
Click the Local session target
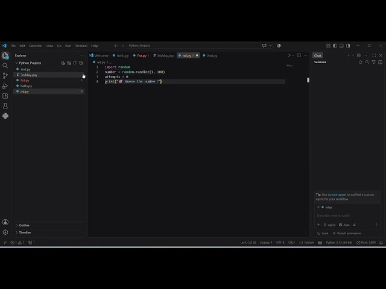pyautogui.click(x=323, y=234)
